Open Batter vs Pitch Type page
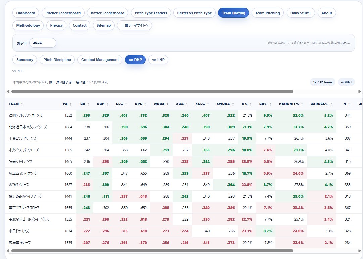 [x=195, y=13]
